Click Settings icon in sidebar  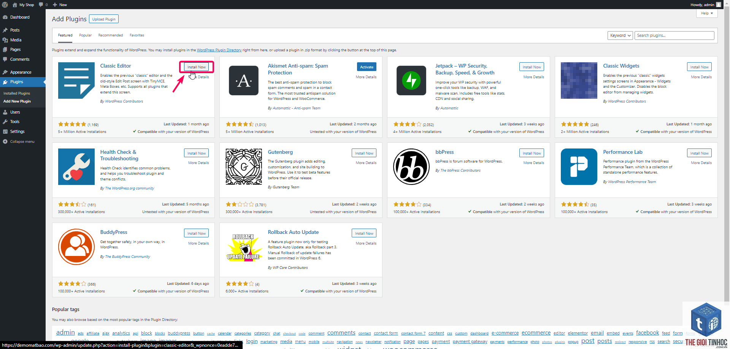pyautogui.click(x=5, y=131)
